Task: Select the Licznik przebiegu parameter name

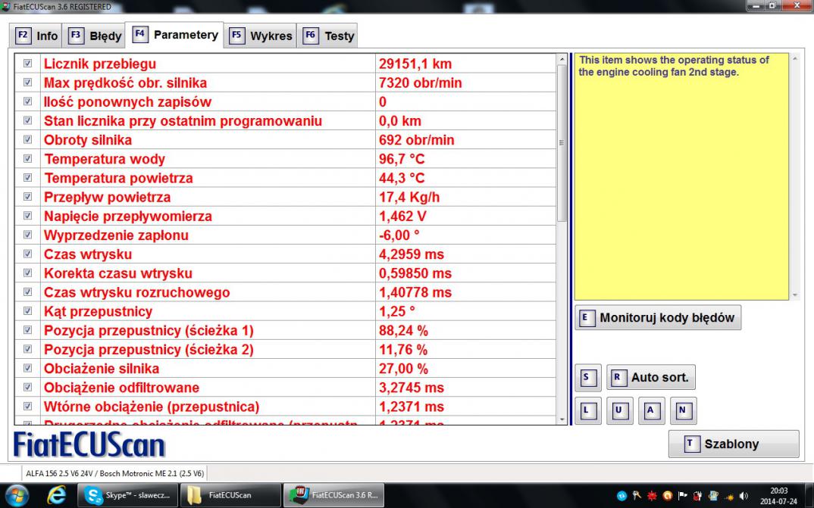Action: (x=100, y=64)
